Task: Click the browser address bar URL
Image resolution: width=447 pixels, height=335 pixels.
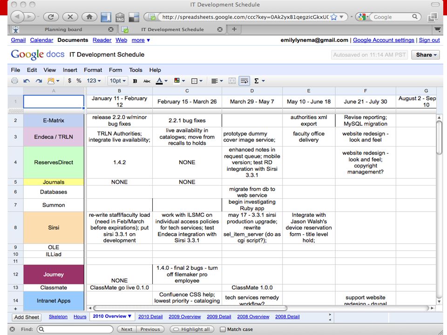Action: (245, 17)
